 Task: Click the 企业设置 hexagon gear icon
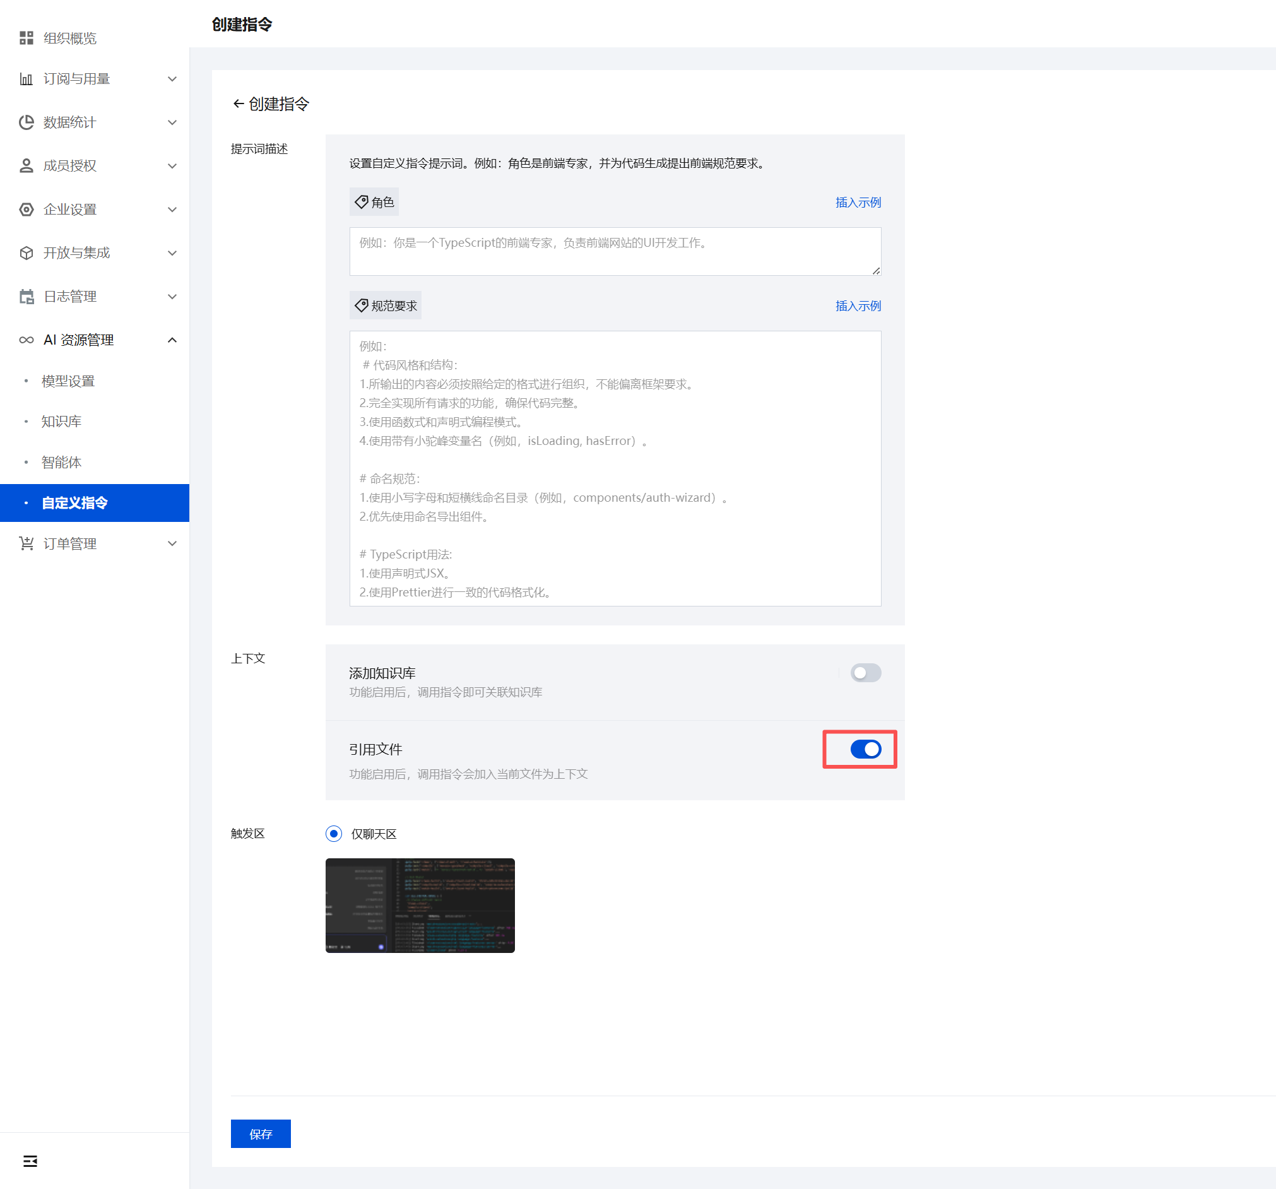(27, 210)
